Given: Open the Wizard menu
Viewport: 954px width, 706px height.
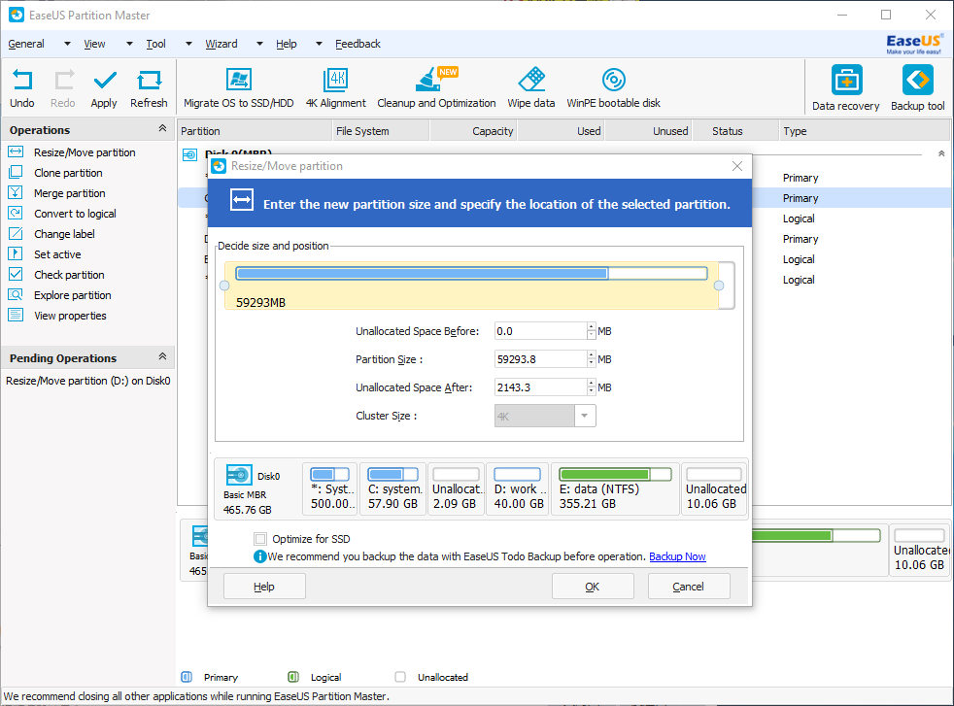Looking at the screenshot, I should pyautogui.click(x=221, y=44).
